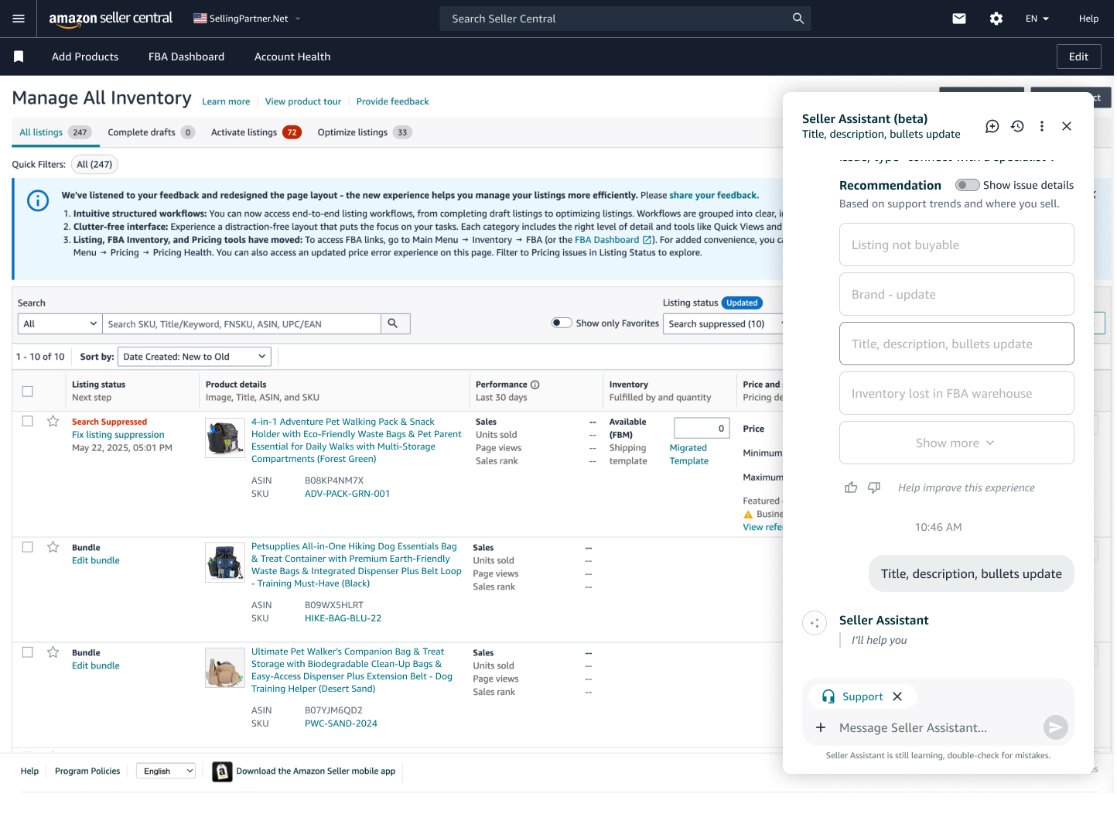The width and height of the screenshot is (1117, 838).
Task: Open the hamburger main menu
Action: (19, 19)
